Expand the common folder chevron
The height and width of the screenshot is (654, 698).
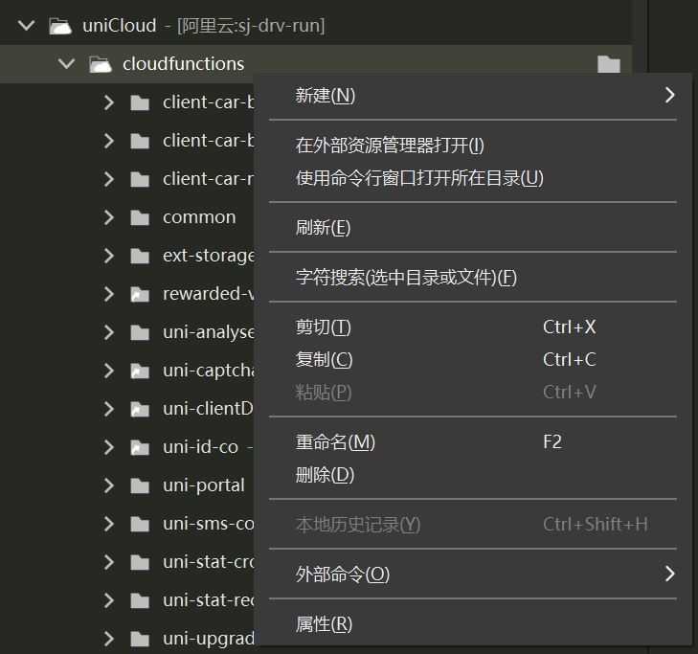tap(108, 217)
